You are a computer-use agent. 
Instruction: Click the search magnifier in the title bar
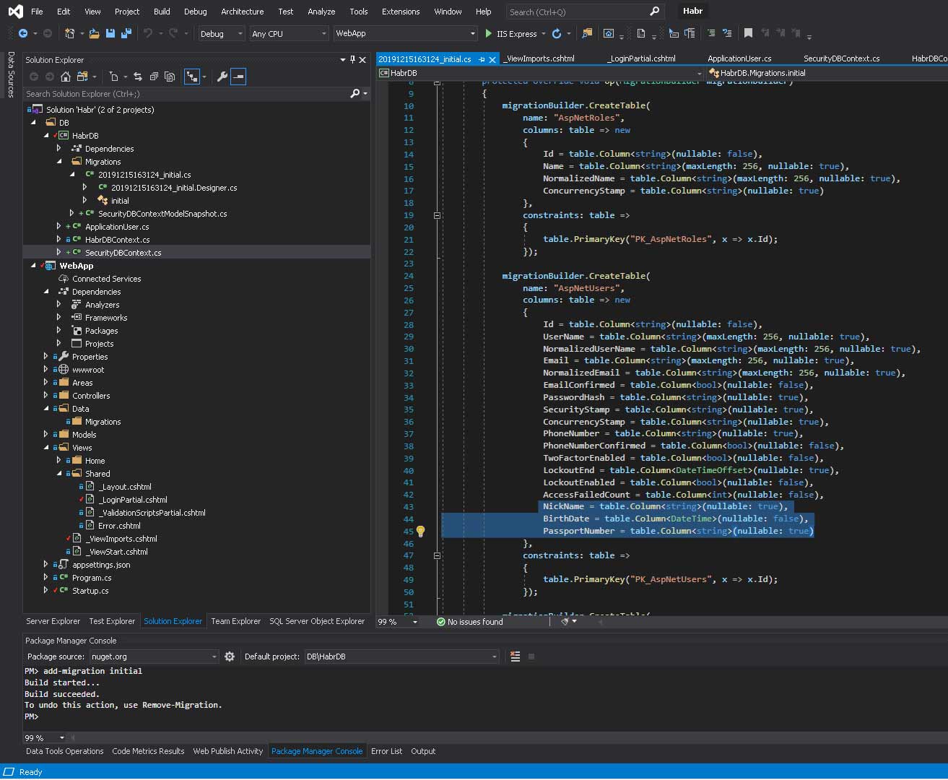(x=654, y=12)
